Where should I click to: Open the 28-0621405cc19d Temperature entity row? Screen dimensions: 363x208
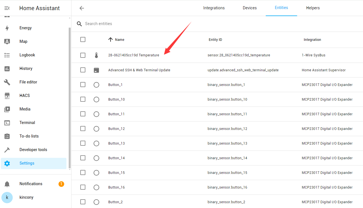(134, 55)
